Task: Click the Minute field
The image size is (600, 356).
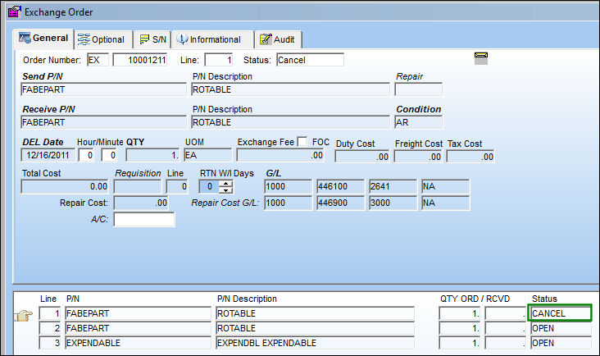Action: tap(109, 155)
